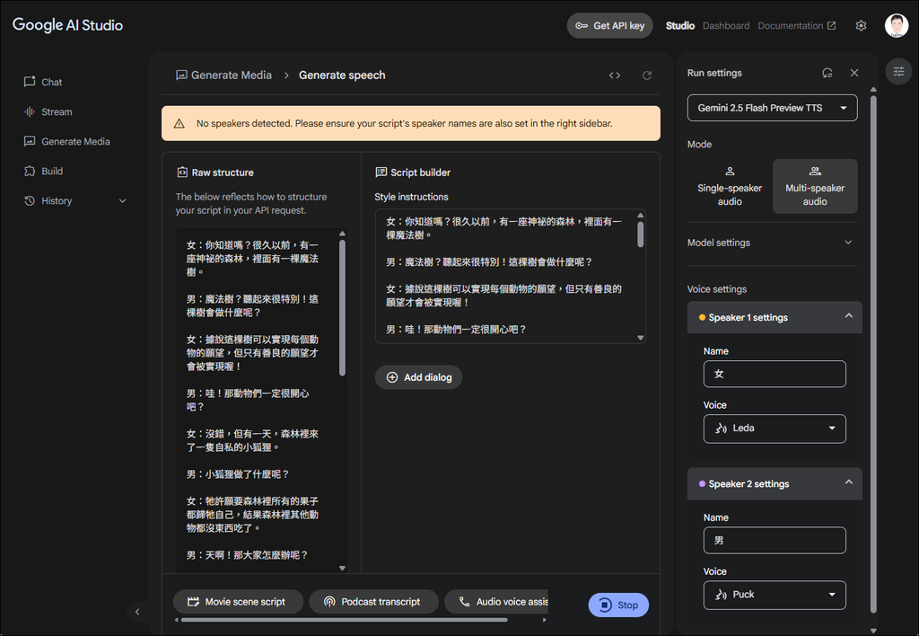Image resolution: width=919 pixels, height=636 pixels.
Task: Click the Raw structure scrollbar thumb
Action: (342, 307)
